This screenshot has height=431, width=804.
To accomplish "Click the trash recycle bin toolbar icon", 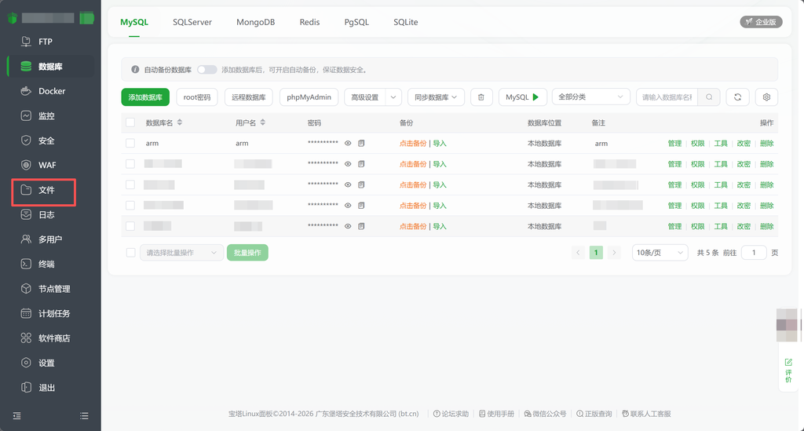I will (x=481, y=97).
